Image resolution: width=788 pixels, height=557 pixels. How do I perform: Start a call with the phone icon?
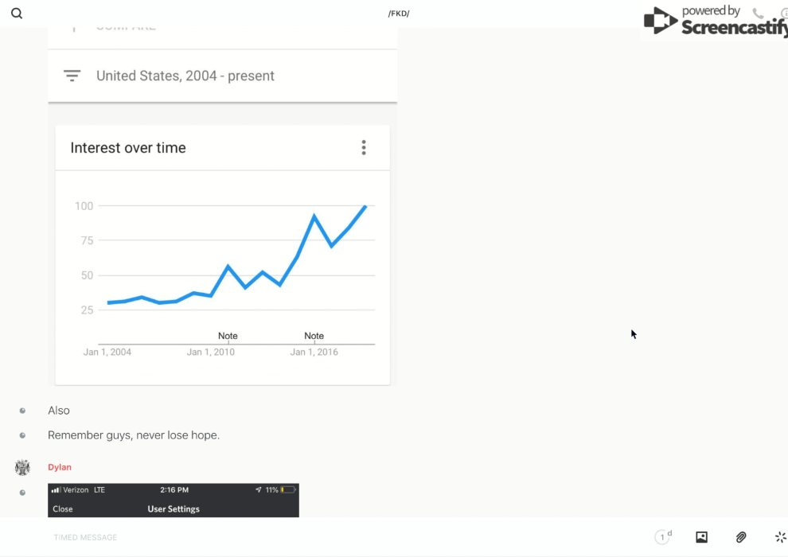pos(758,14)
